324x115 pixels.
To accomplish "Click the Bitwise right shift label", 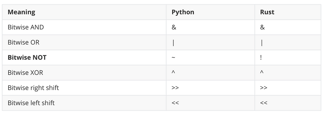I will [x=33, y=88].
